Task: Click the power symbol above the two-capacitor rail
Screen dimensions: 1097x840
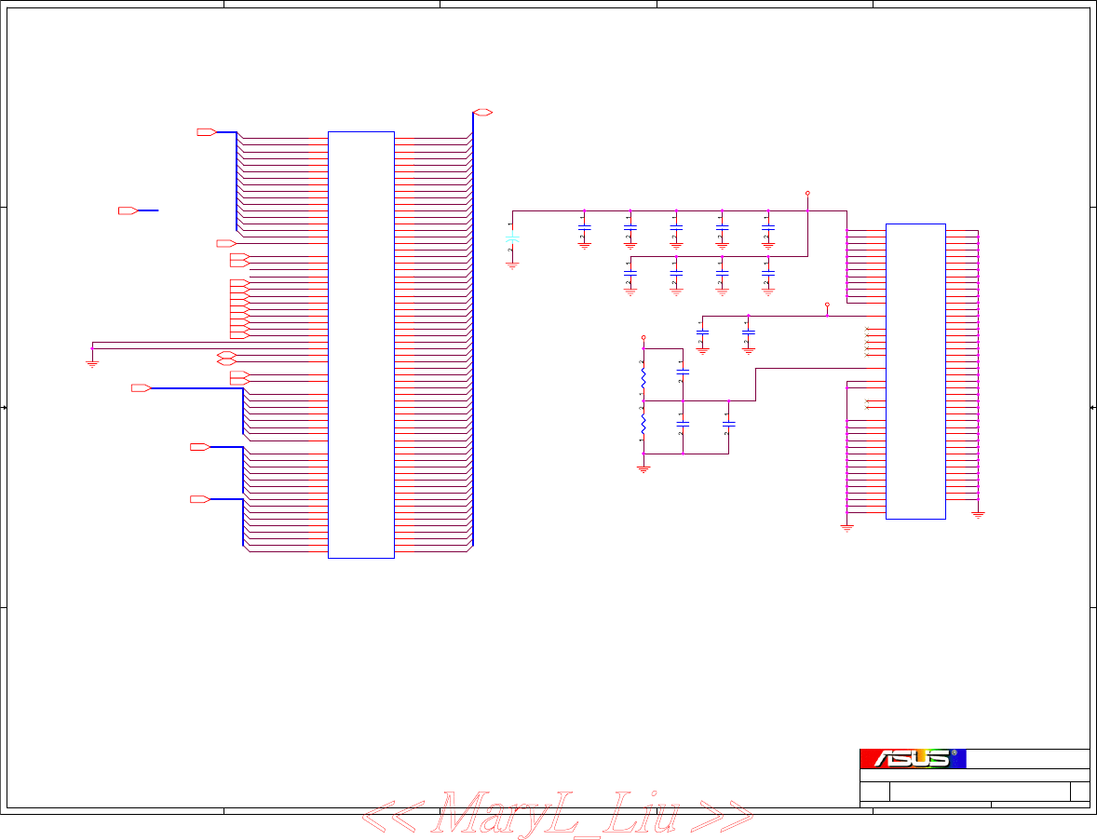Action: coord(827,305)
